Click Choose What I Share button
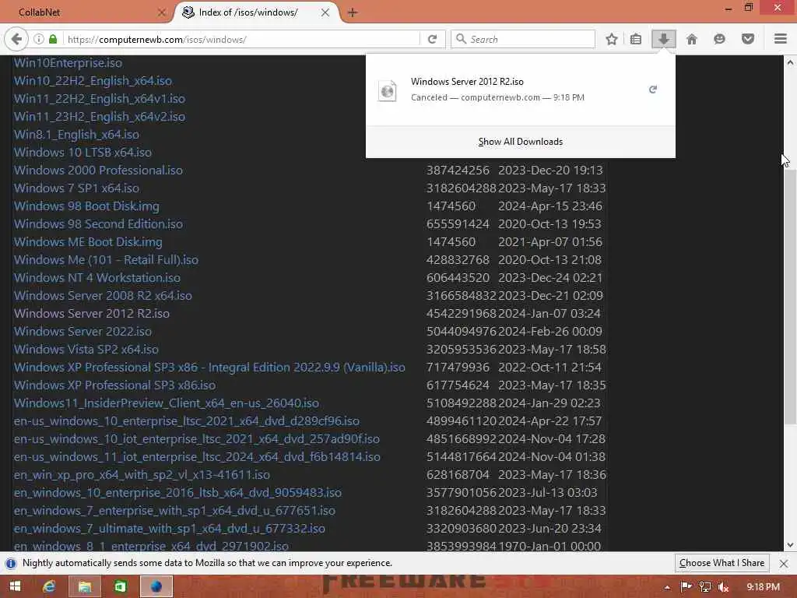Viewport: 797px width, 598px height. click(x=722, y=563)
